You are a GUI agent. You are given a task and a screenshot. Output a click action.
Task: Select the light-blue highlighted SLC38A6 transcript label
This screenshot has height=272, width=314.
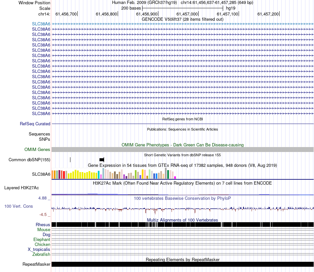click(41, 24)
